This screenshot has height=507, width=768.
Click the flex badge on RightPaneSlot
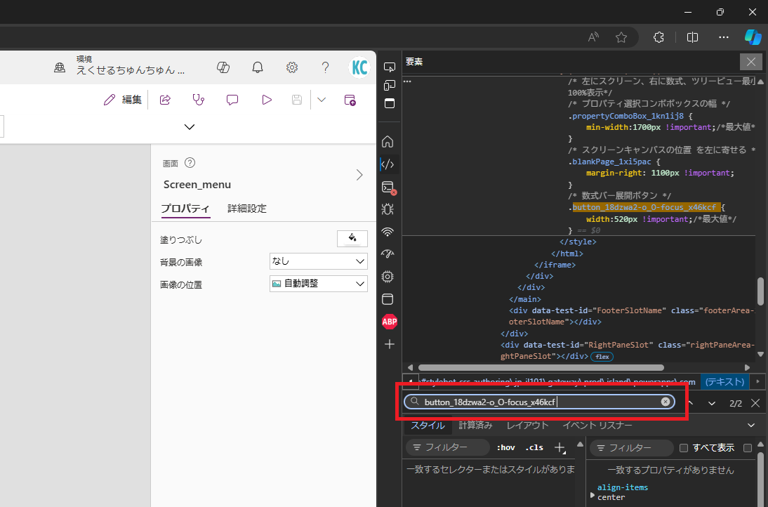[602, 357]
